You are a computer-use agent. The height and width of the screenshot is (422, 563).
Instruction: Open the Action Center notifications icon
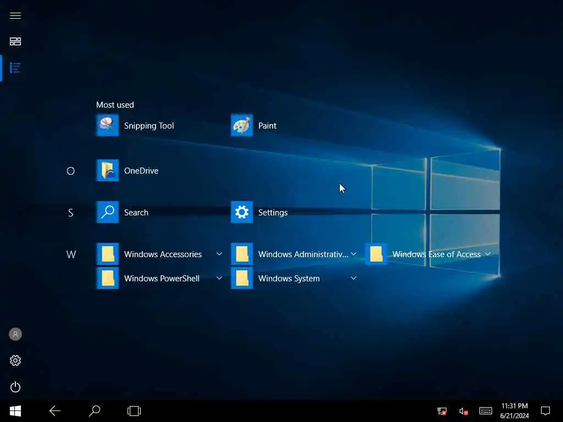[x=545, y=411]
